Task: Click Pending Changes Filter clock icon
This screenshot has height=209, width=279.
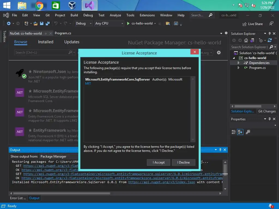Action: (x=261, y=41)
